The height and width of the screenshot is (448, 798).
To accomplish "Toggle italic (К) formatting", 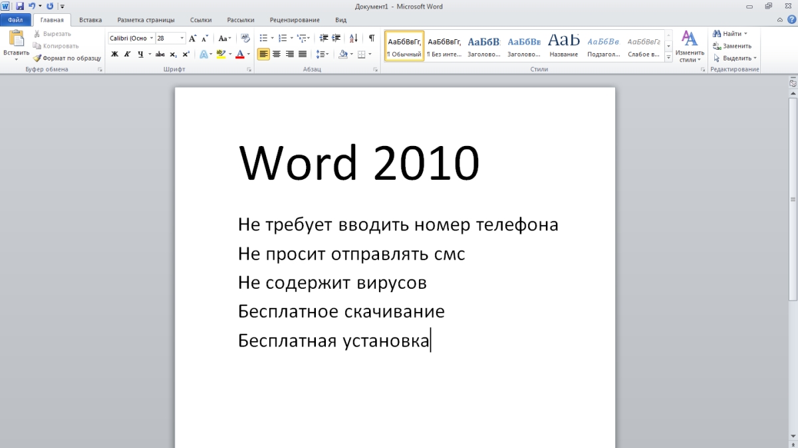I will click(x=127, y=54).
